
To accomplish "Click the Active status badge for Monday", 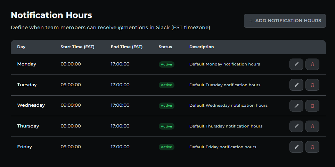I will [166, 64].
